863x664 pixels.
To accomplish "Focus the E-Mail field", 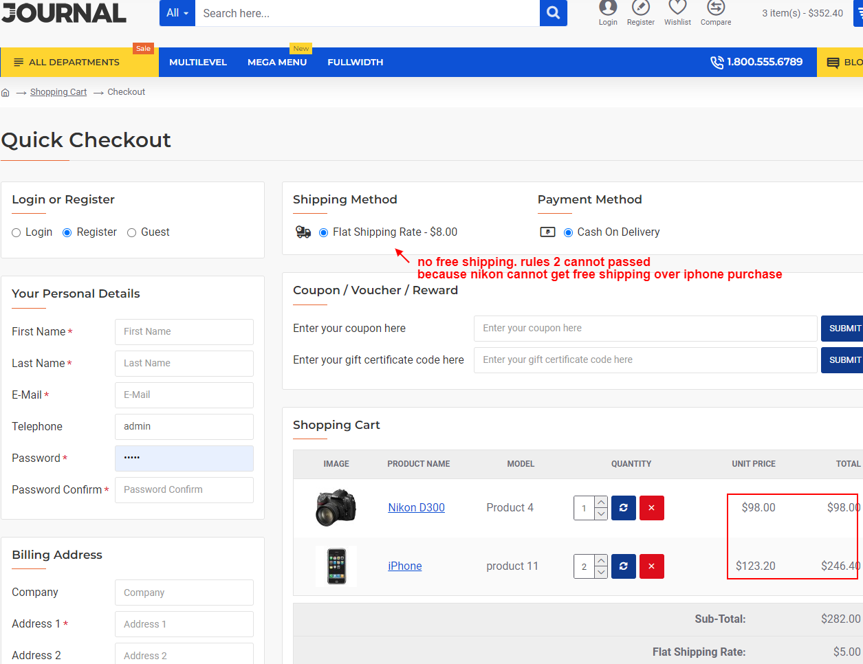I will [184, 395].
